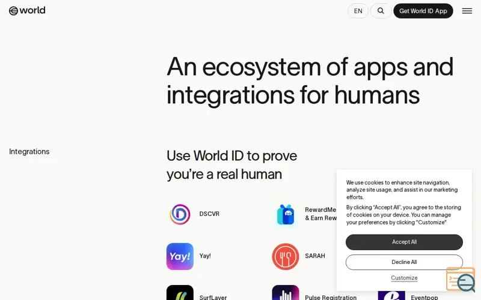Accept all cookies

click(404, 242)
